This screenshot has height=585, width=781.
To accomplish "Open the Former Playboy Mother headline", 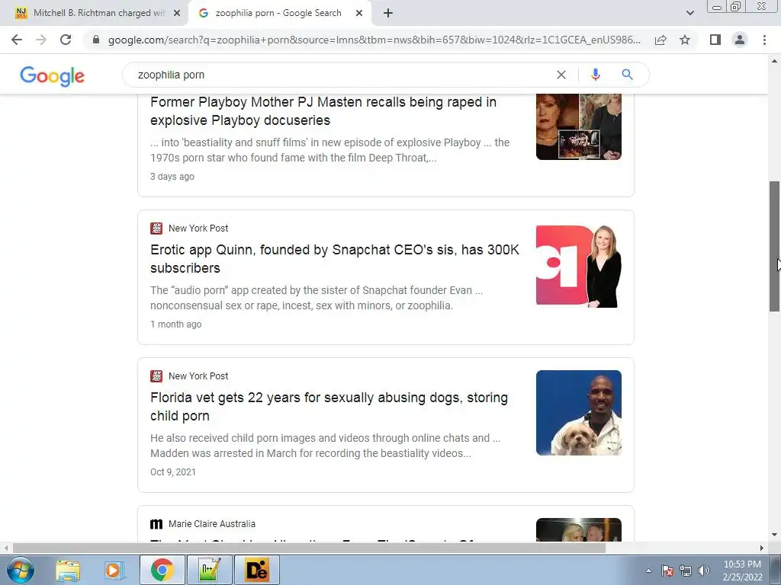I will click(x=323, y=111).
